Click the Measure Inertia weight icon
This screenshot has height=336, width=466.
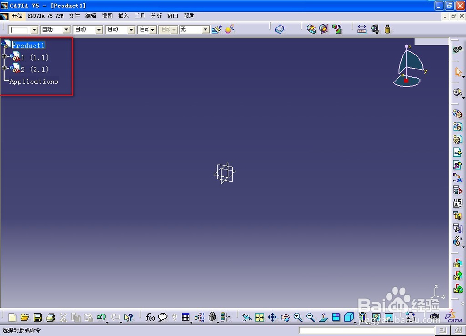pyautogui.click(x=387, y=29)
